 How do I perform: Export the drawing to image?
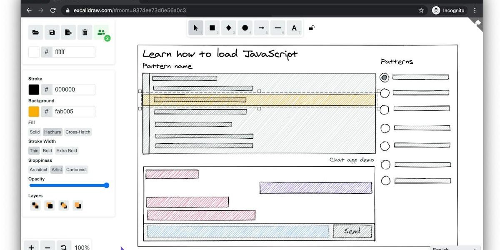point(68,32)
